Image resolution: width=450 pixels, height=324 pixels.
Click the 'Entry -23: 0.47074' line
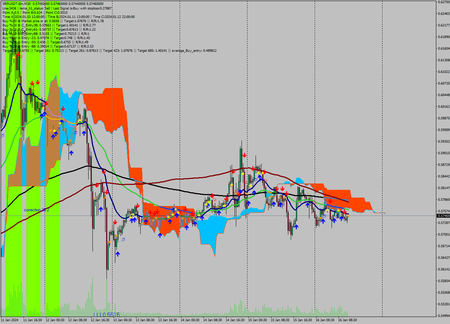point(46,38)
